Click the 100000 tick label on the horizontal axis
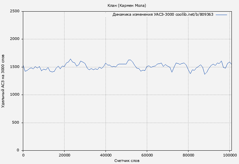The height and width of the screenshot is (164, 239). tap(229, 155)
